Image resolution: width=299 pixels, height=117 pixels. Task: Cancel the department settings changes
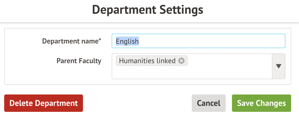[208, 103]
